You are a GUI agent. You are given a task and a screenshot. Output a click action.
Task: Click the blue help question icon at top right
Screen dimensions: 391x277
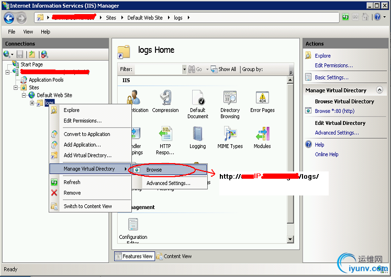(377, 17)
